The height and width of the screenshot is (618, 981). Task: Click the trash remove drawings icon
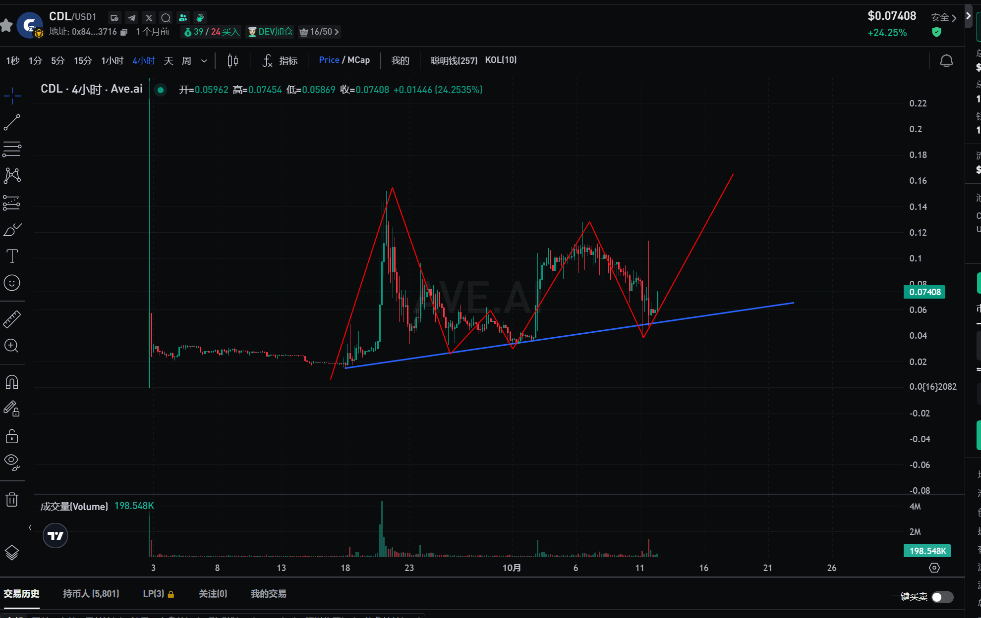(x=12, y=500)
